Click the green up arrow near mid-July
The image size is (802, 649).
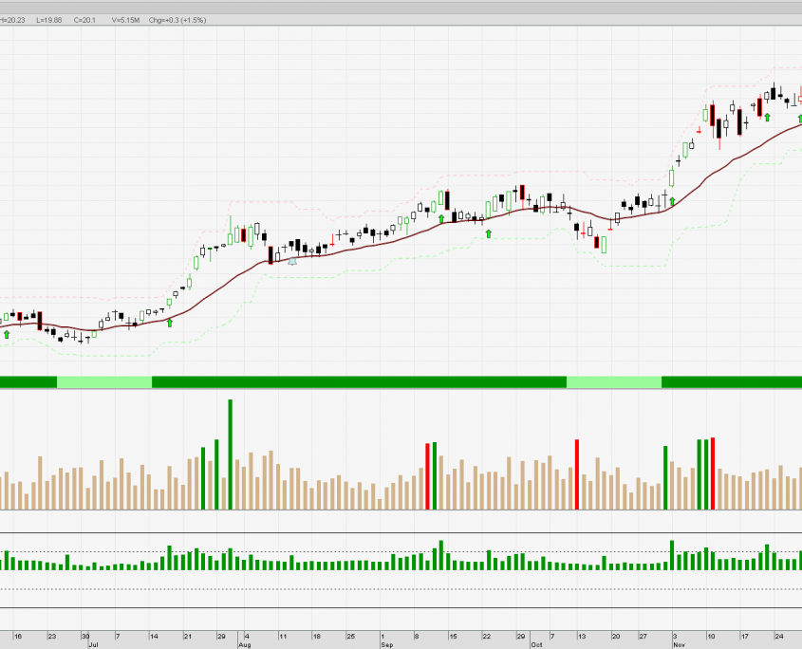tap(170, 323)
